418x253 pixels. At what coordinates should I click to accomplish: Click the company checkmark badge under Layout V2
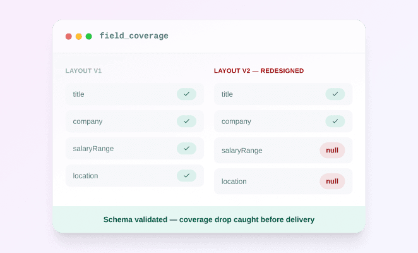(x=335, y=121)
